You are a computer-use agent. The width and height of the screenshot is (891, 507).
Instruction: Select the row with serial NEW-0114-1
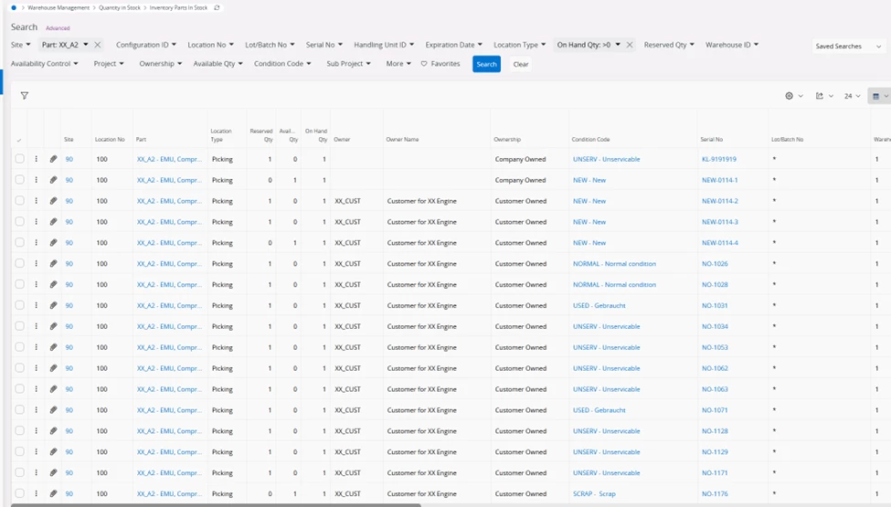(20, 180)
